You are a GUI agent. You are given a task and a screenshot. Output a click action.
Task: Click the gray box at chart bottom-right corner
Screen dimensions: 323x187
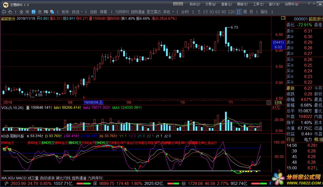[269, 102]
